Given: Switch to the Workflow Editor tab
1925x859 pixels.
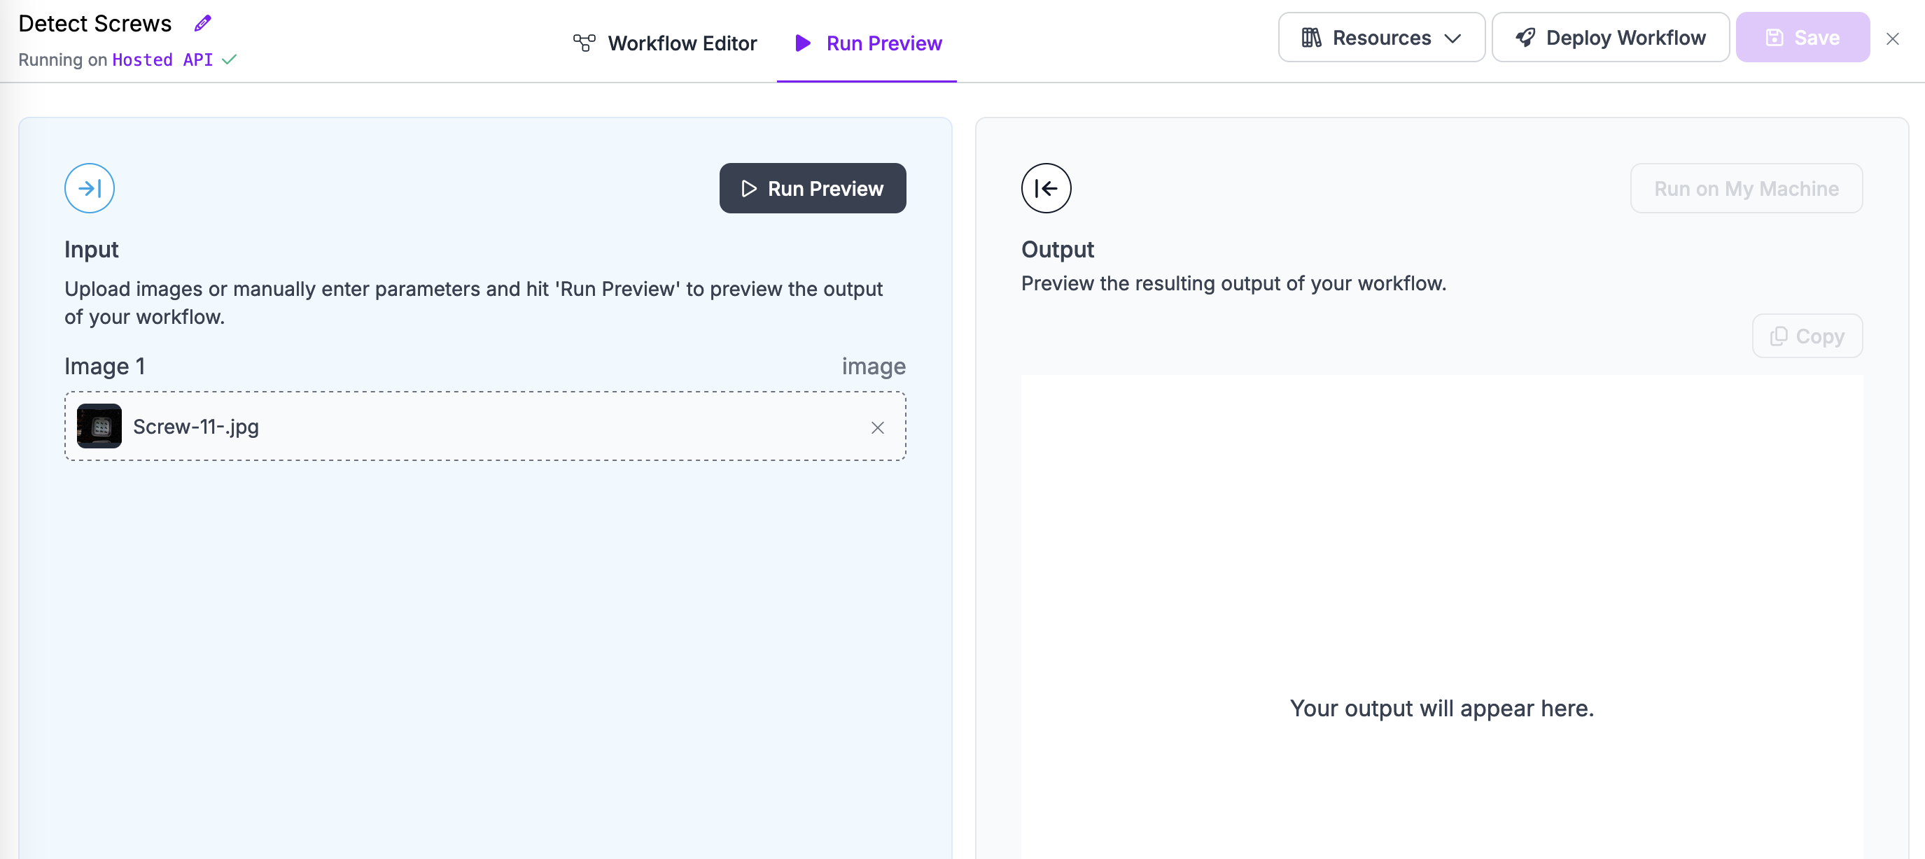Looking at the screenshot, I should [x=682, y=43].
